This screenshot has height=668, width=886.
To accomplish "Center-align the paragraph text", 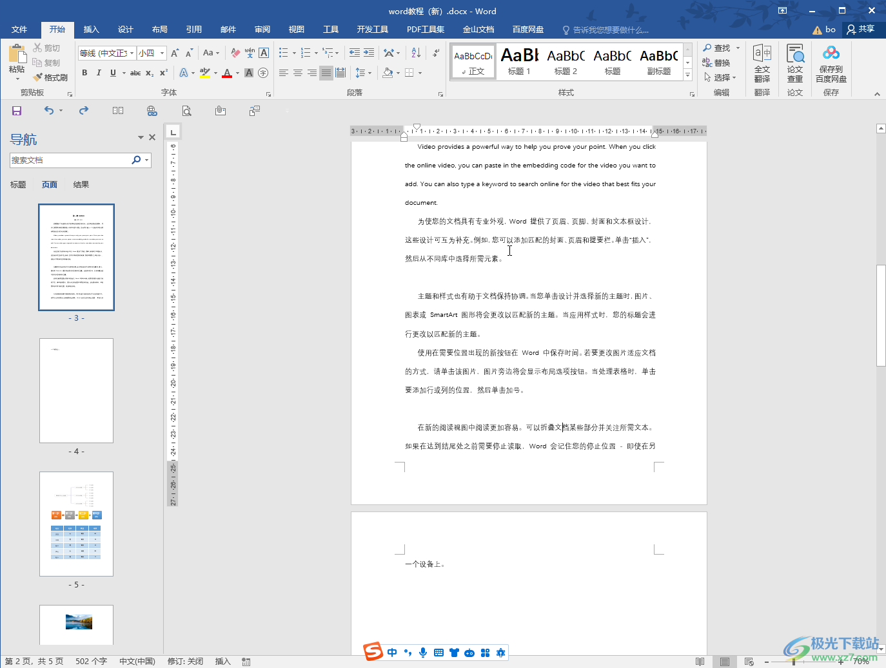I will (x=298, y=73).
